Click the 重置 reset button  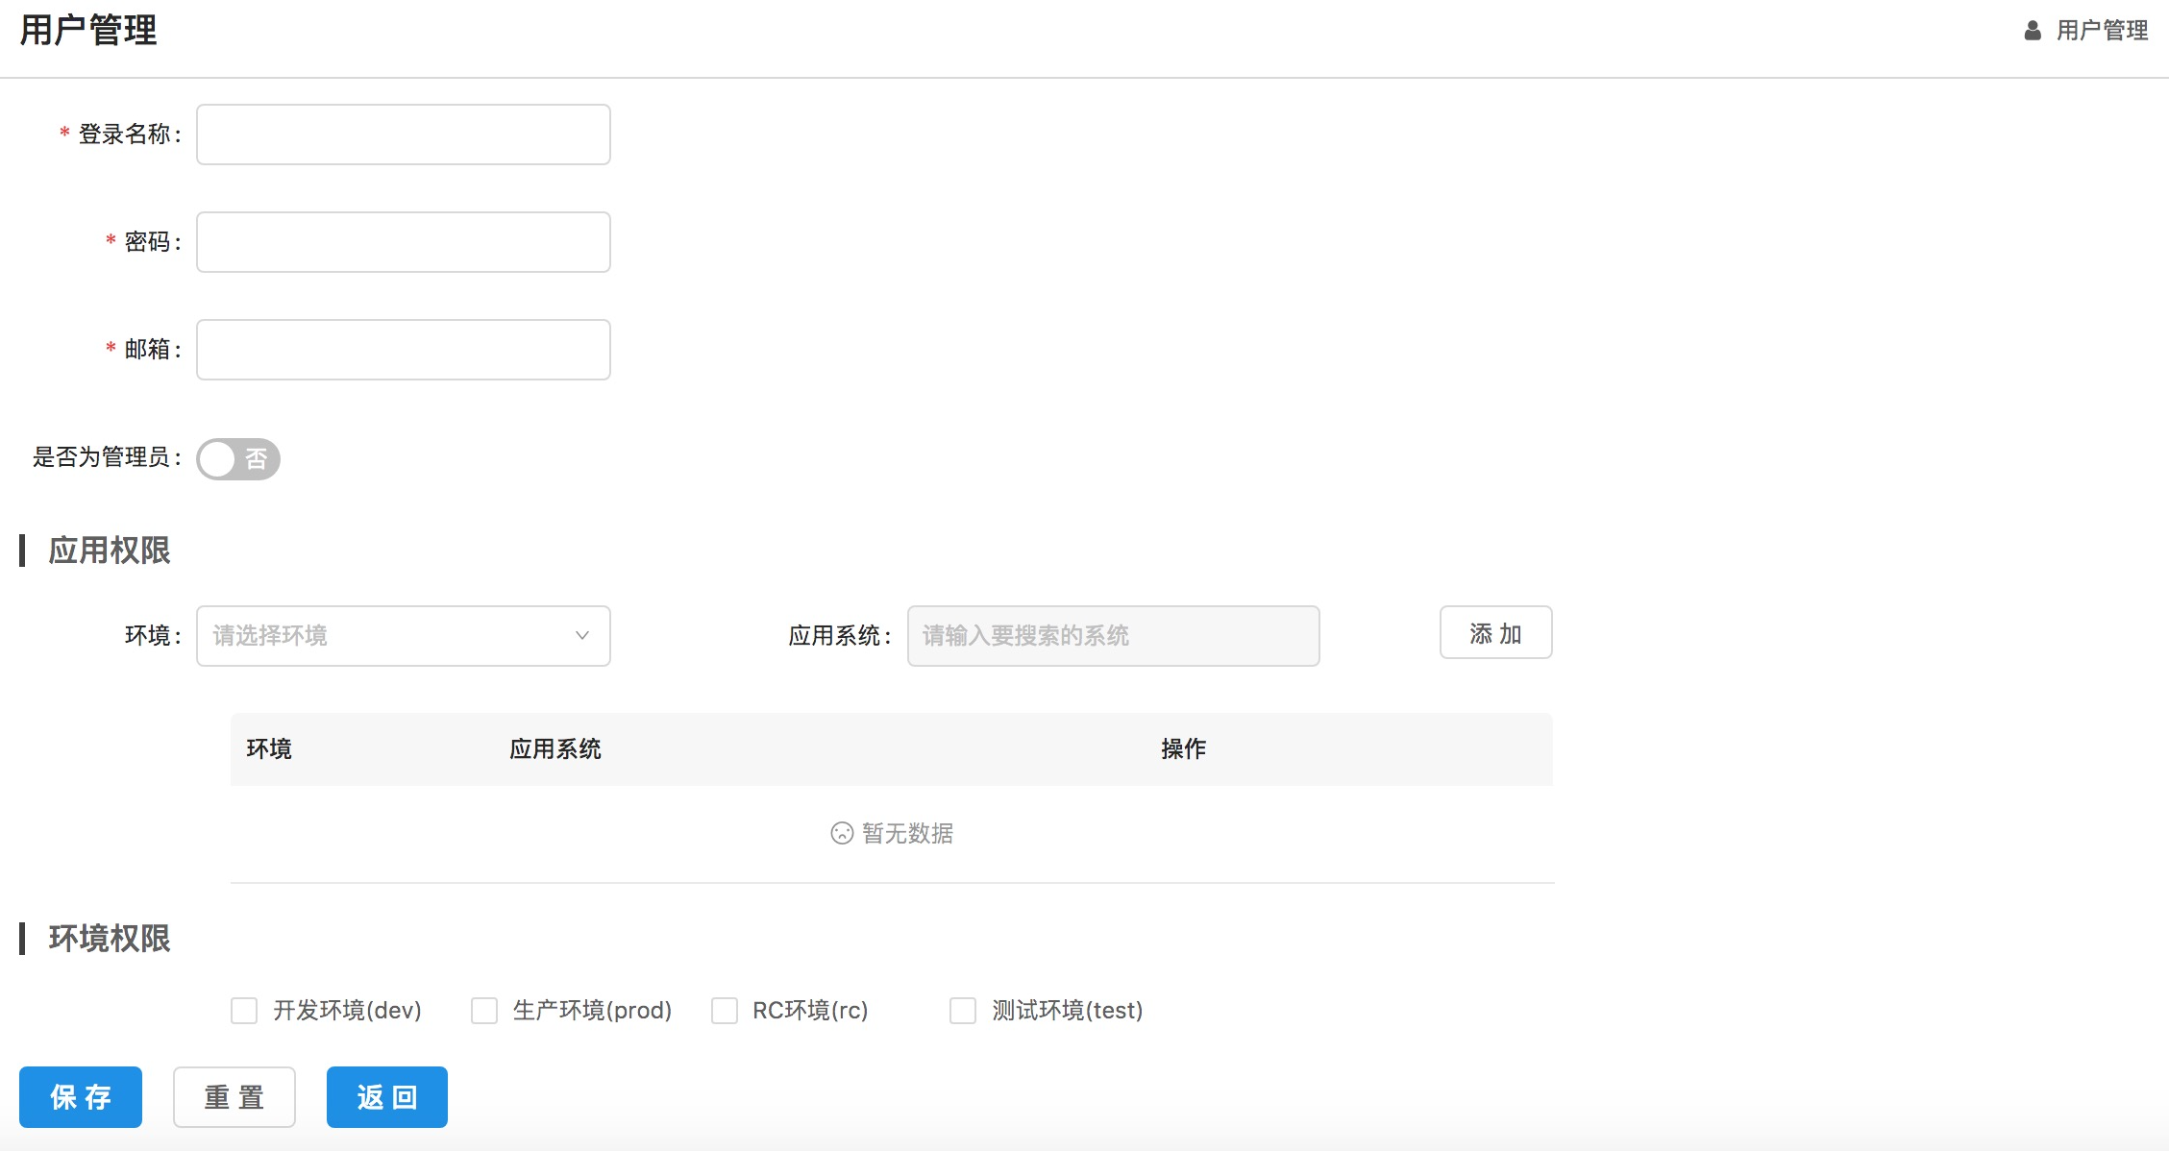234,1096
